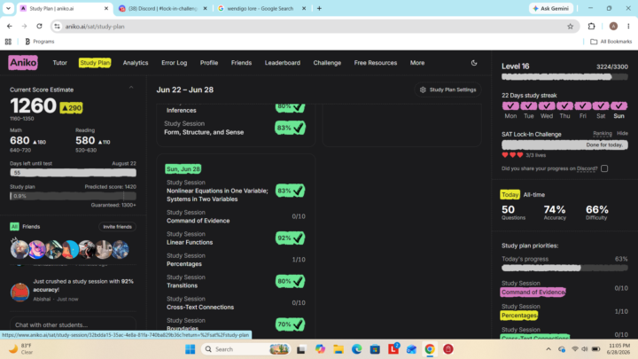Reload the aniko.ai page
This screenshot has height=359, width=638.
tap(39, 27)
